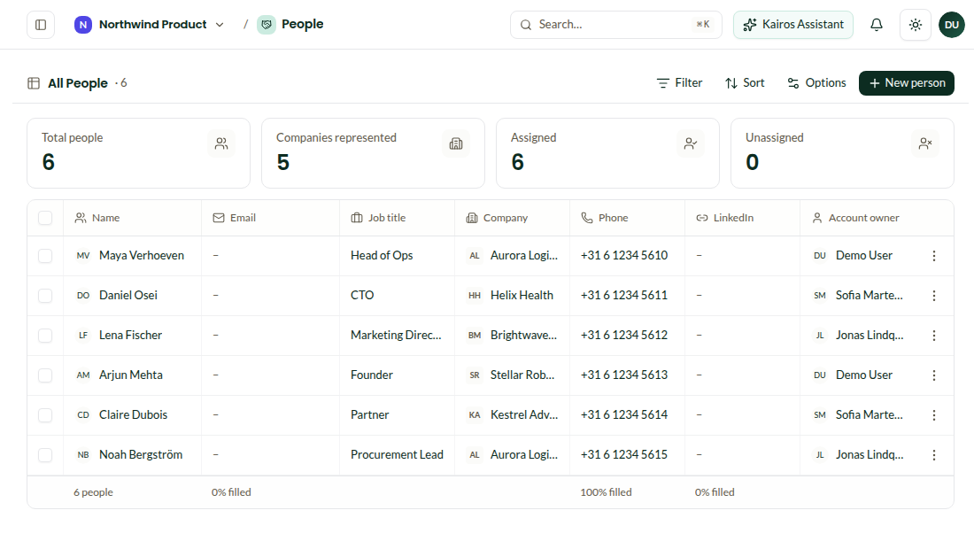Open the Helix Health company
The height and width of the screenshot is (549, 974).
522,296
